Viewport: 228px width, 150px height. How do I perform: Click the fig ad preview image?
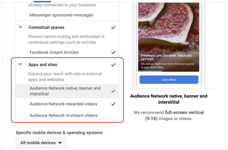click(169, 37)
